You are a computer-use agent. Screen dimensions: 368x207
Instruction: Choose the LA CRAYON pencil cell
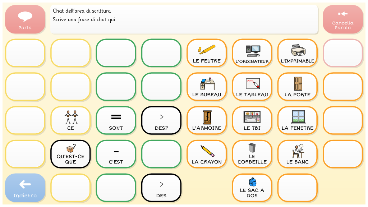point(207,154)
